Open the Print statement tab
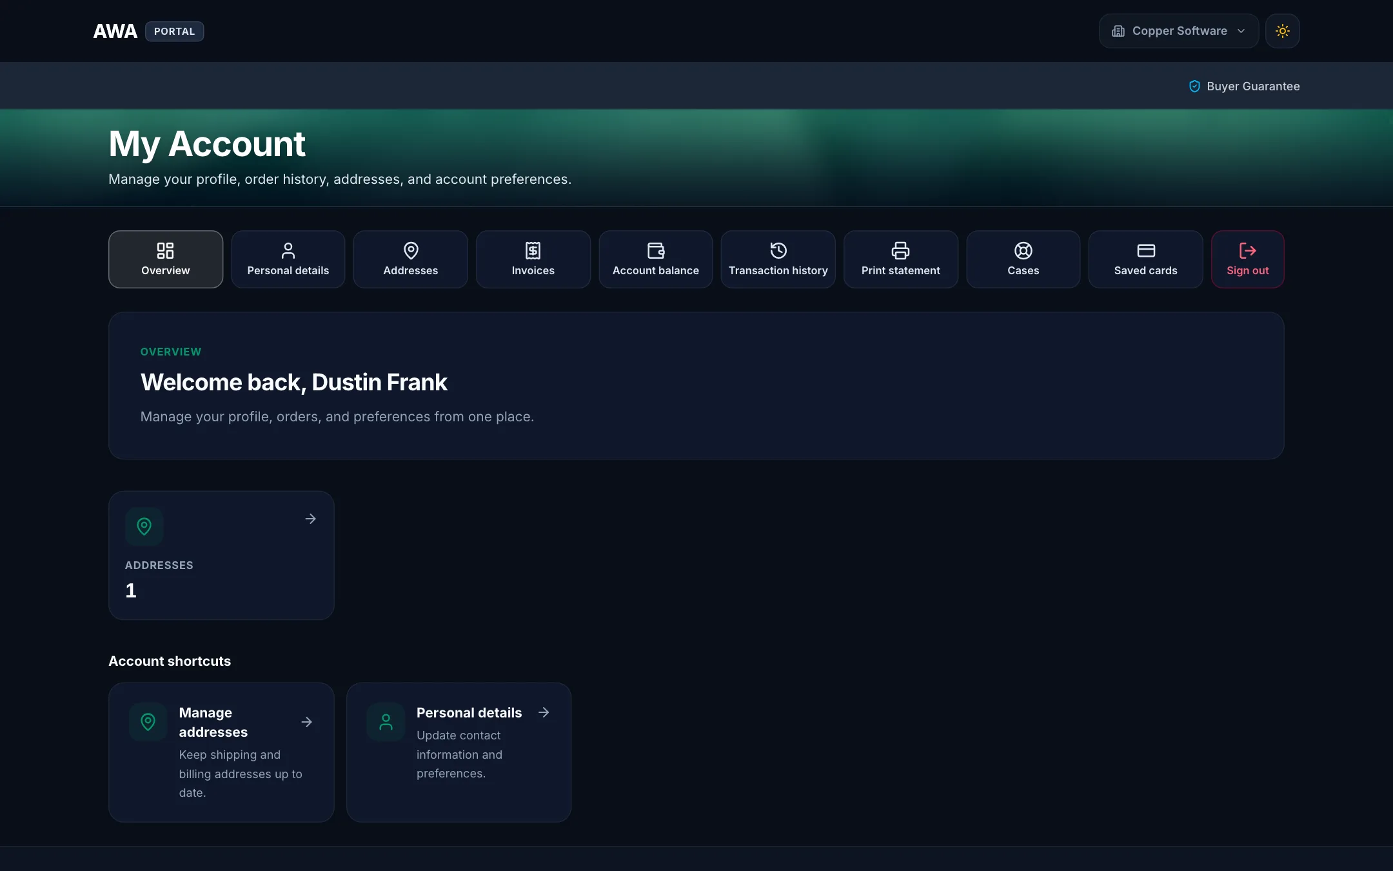Screen dimensions: 1393x871 tap(901, 259)
